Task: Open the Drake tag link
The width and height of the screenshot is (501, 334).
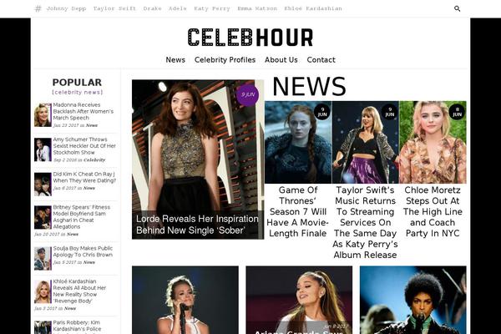Action: (x=153, y=8)
